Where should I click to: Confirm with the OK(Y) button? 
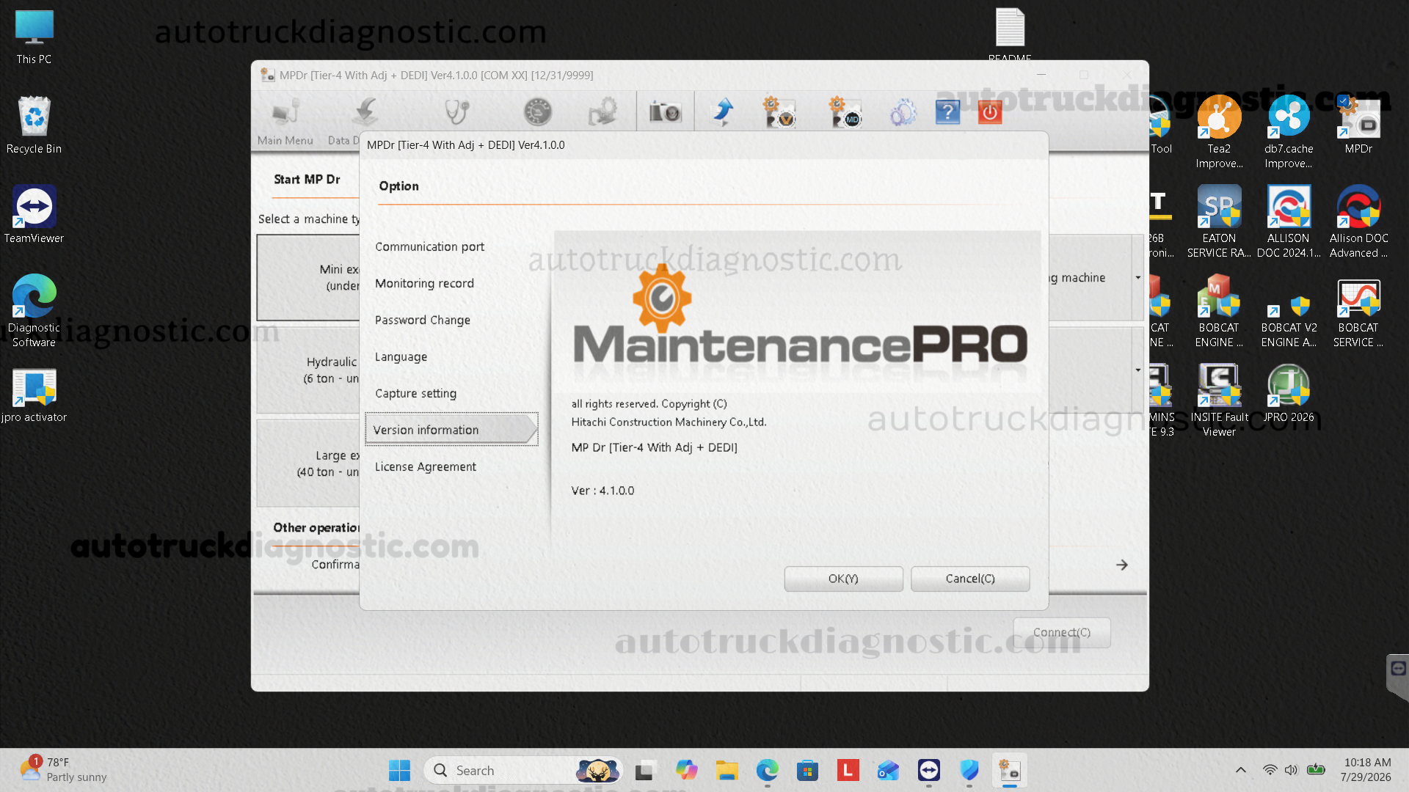pos(843,579)
